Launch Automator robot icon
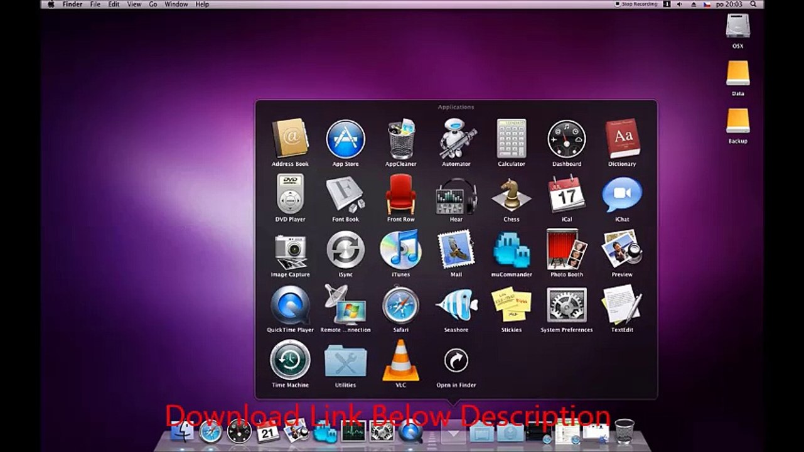Image resolution: width=804 pixels, height=452 pixels. [456, 139]
